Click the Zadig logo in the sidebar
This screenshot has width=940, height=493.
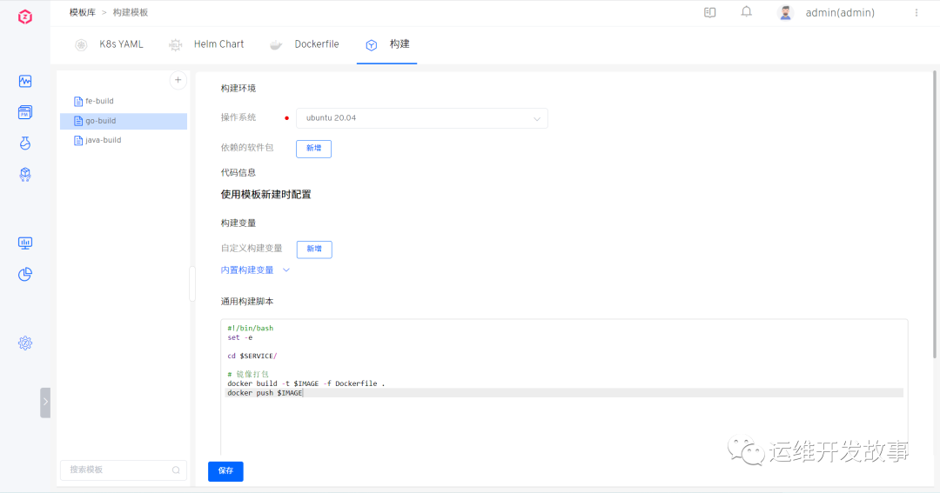[x=24, y=17]
